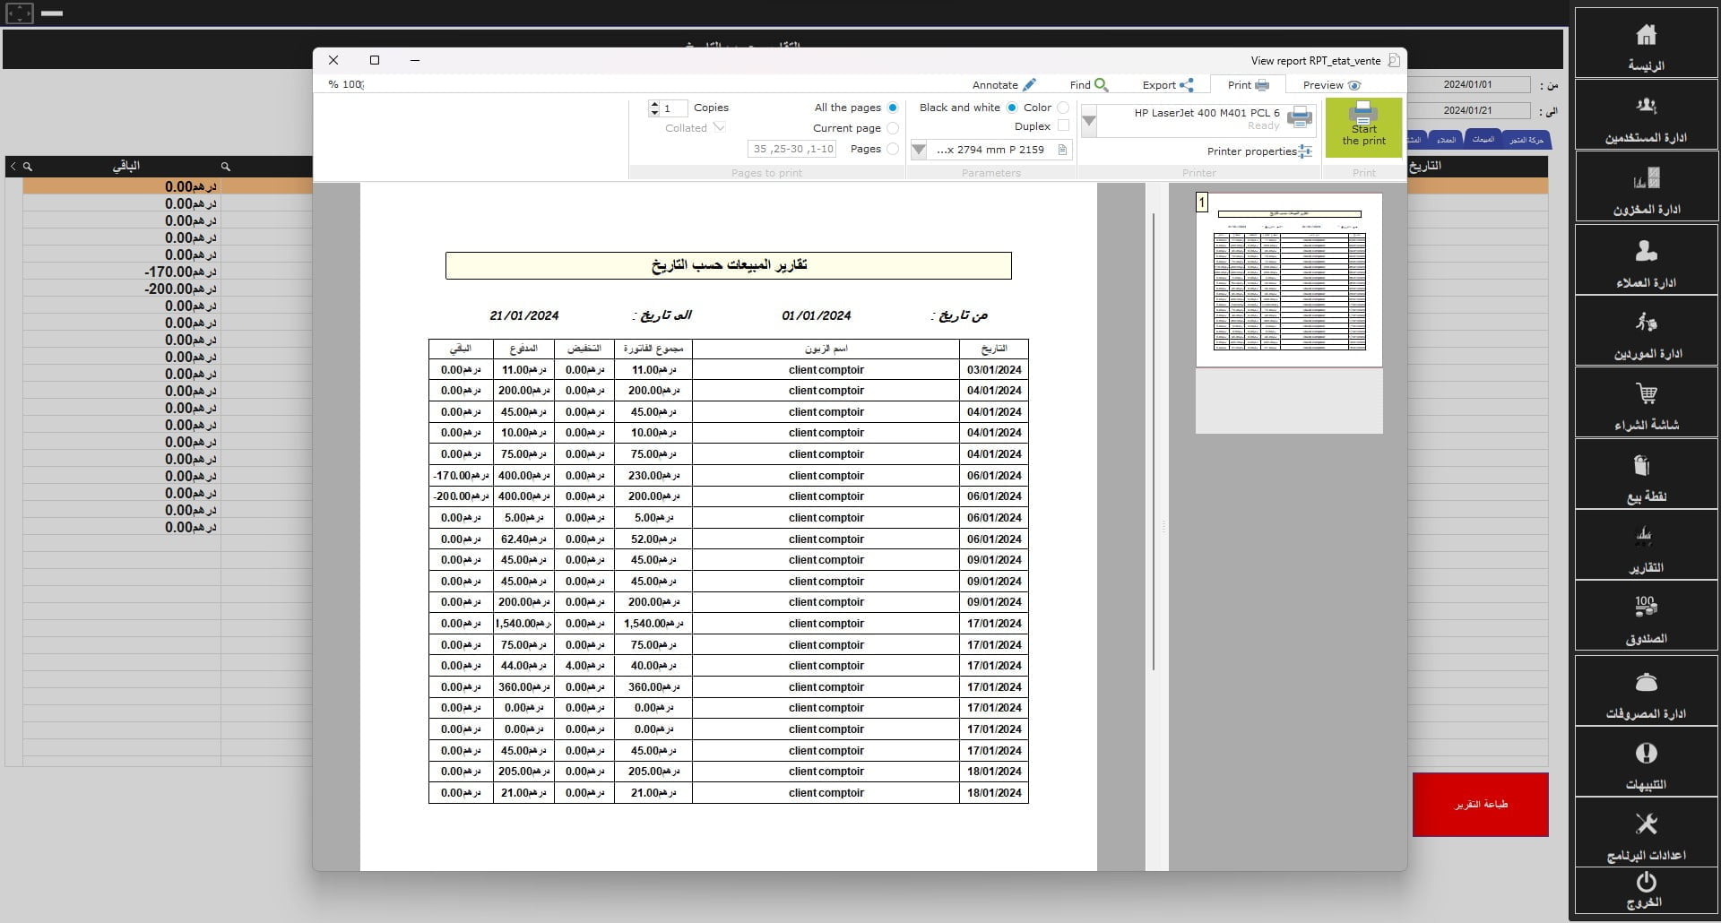Click the page range input field
1721x923 pixels.
pyautogui.click(x=792, y=149)
